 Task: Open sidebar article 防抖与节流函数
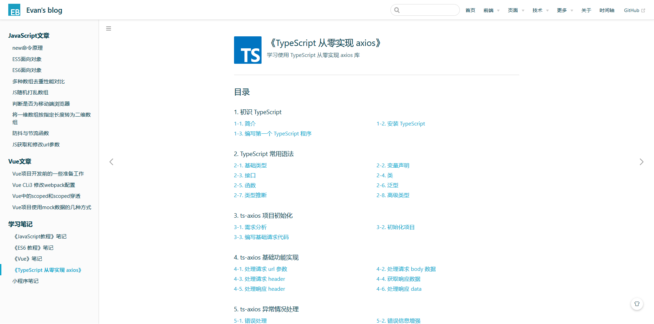pos(31,133)
